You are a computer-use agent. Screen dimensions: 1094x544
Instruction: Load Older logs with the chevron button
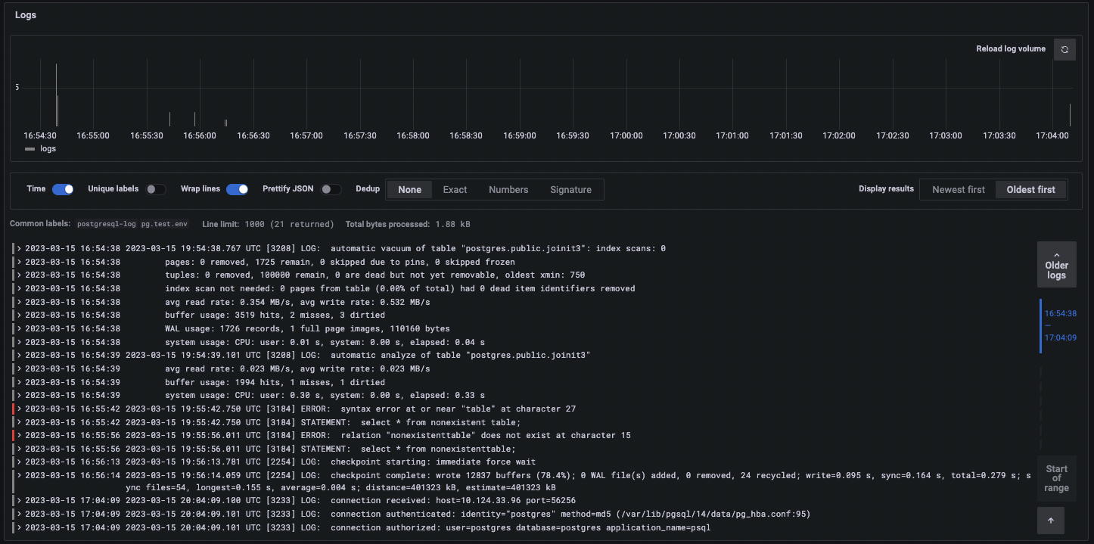pyautogui.click(x=1056, y=264)
